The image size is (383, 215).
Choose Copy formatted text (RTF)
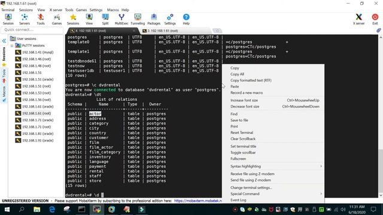(273, 80)
